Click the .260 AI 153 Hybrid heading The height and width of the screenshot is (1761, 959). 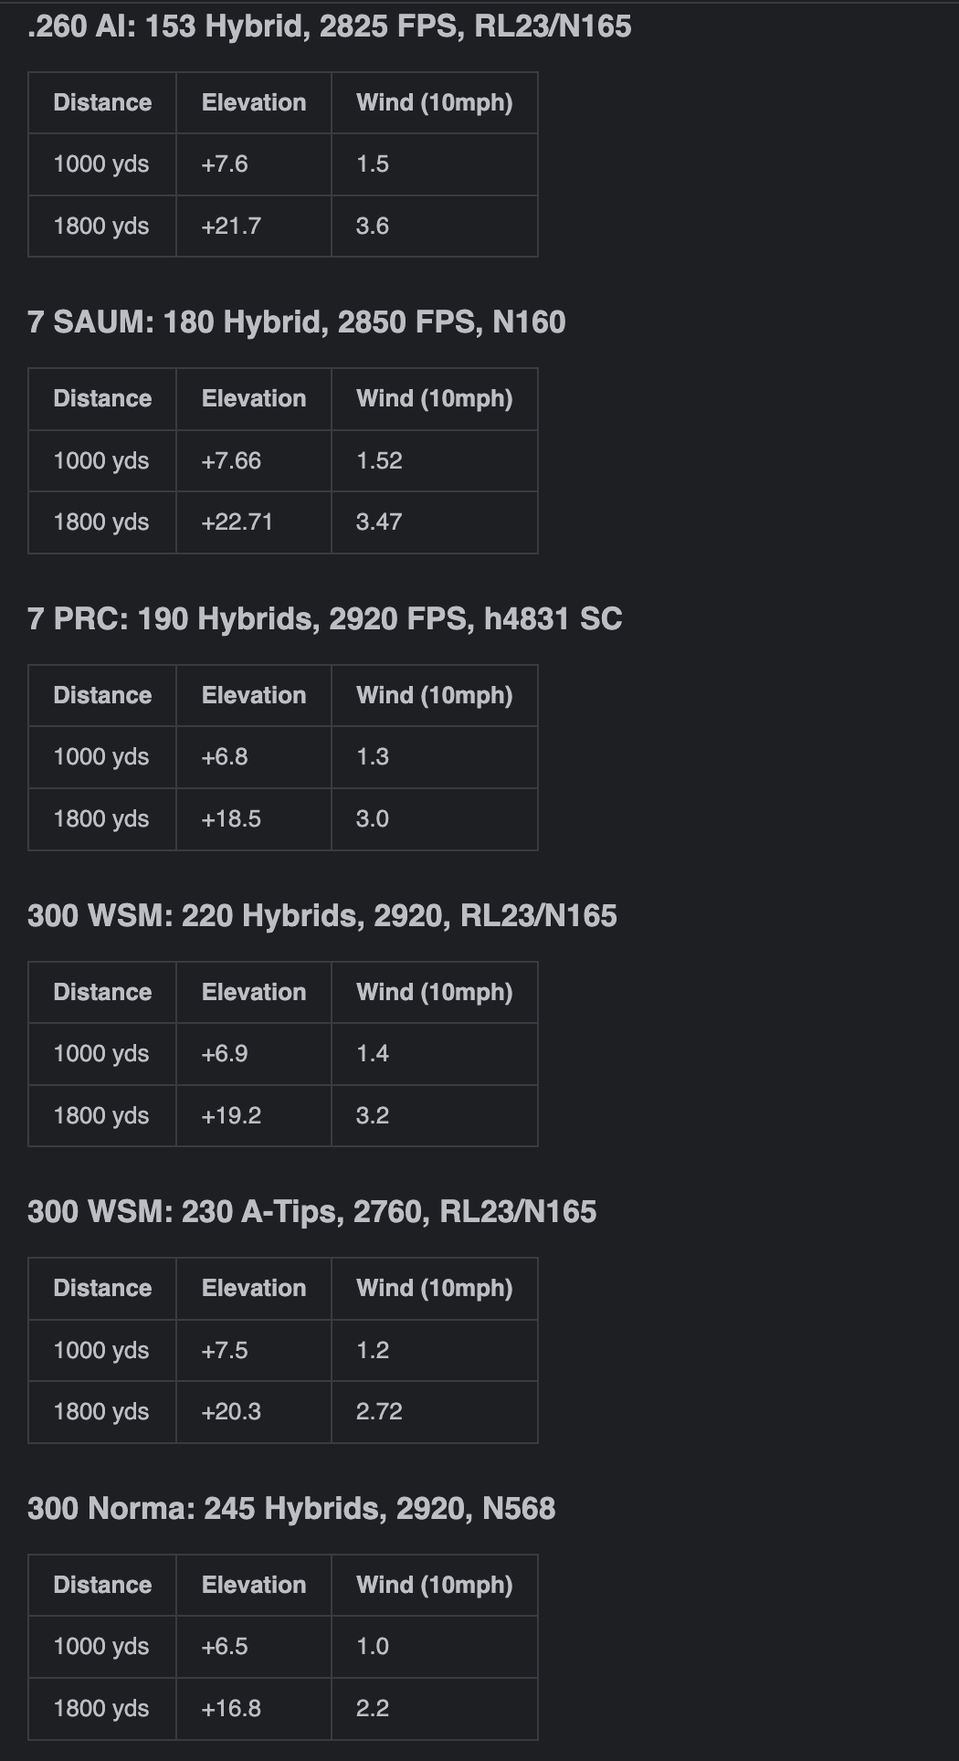click(329, 26)
